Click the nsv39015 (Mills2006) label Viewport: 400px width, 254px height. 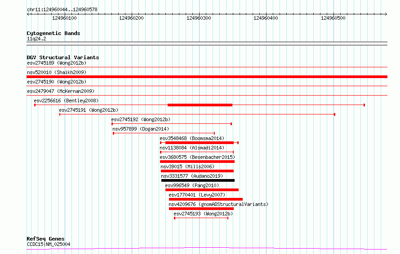click(187, 166)
